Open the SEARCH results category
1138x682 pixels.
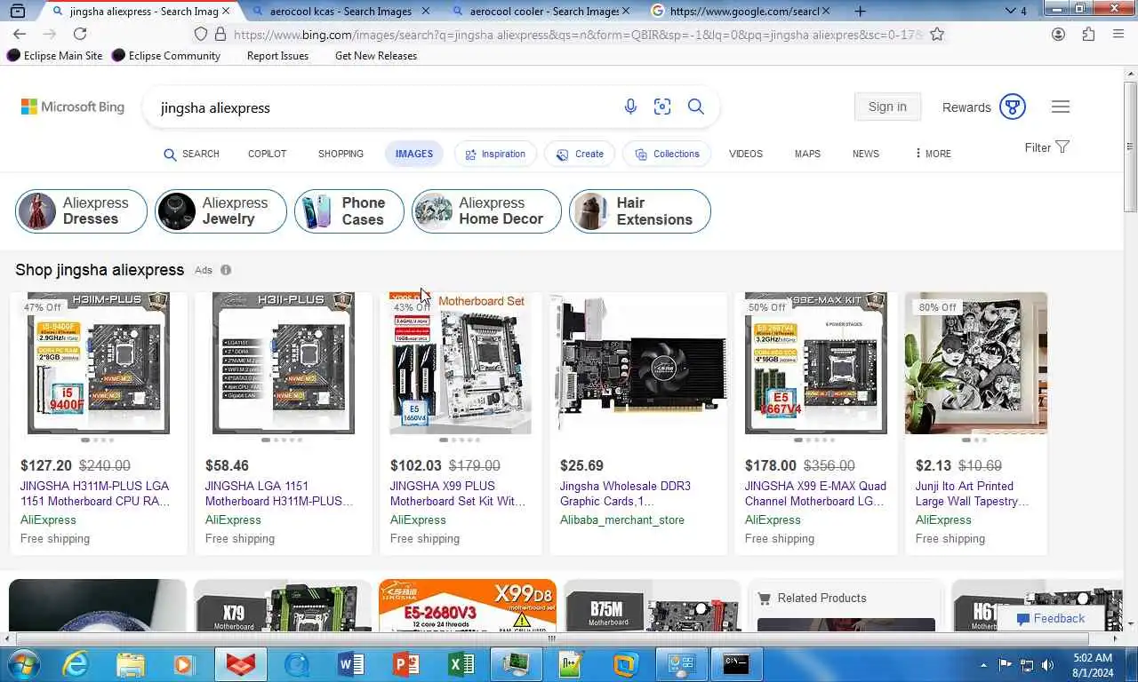click(191, 154)
